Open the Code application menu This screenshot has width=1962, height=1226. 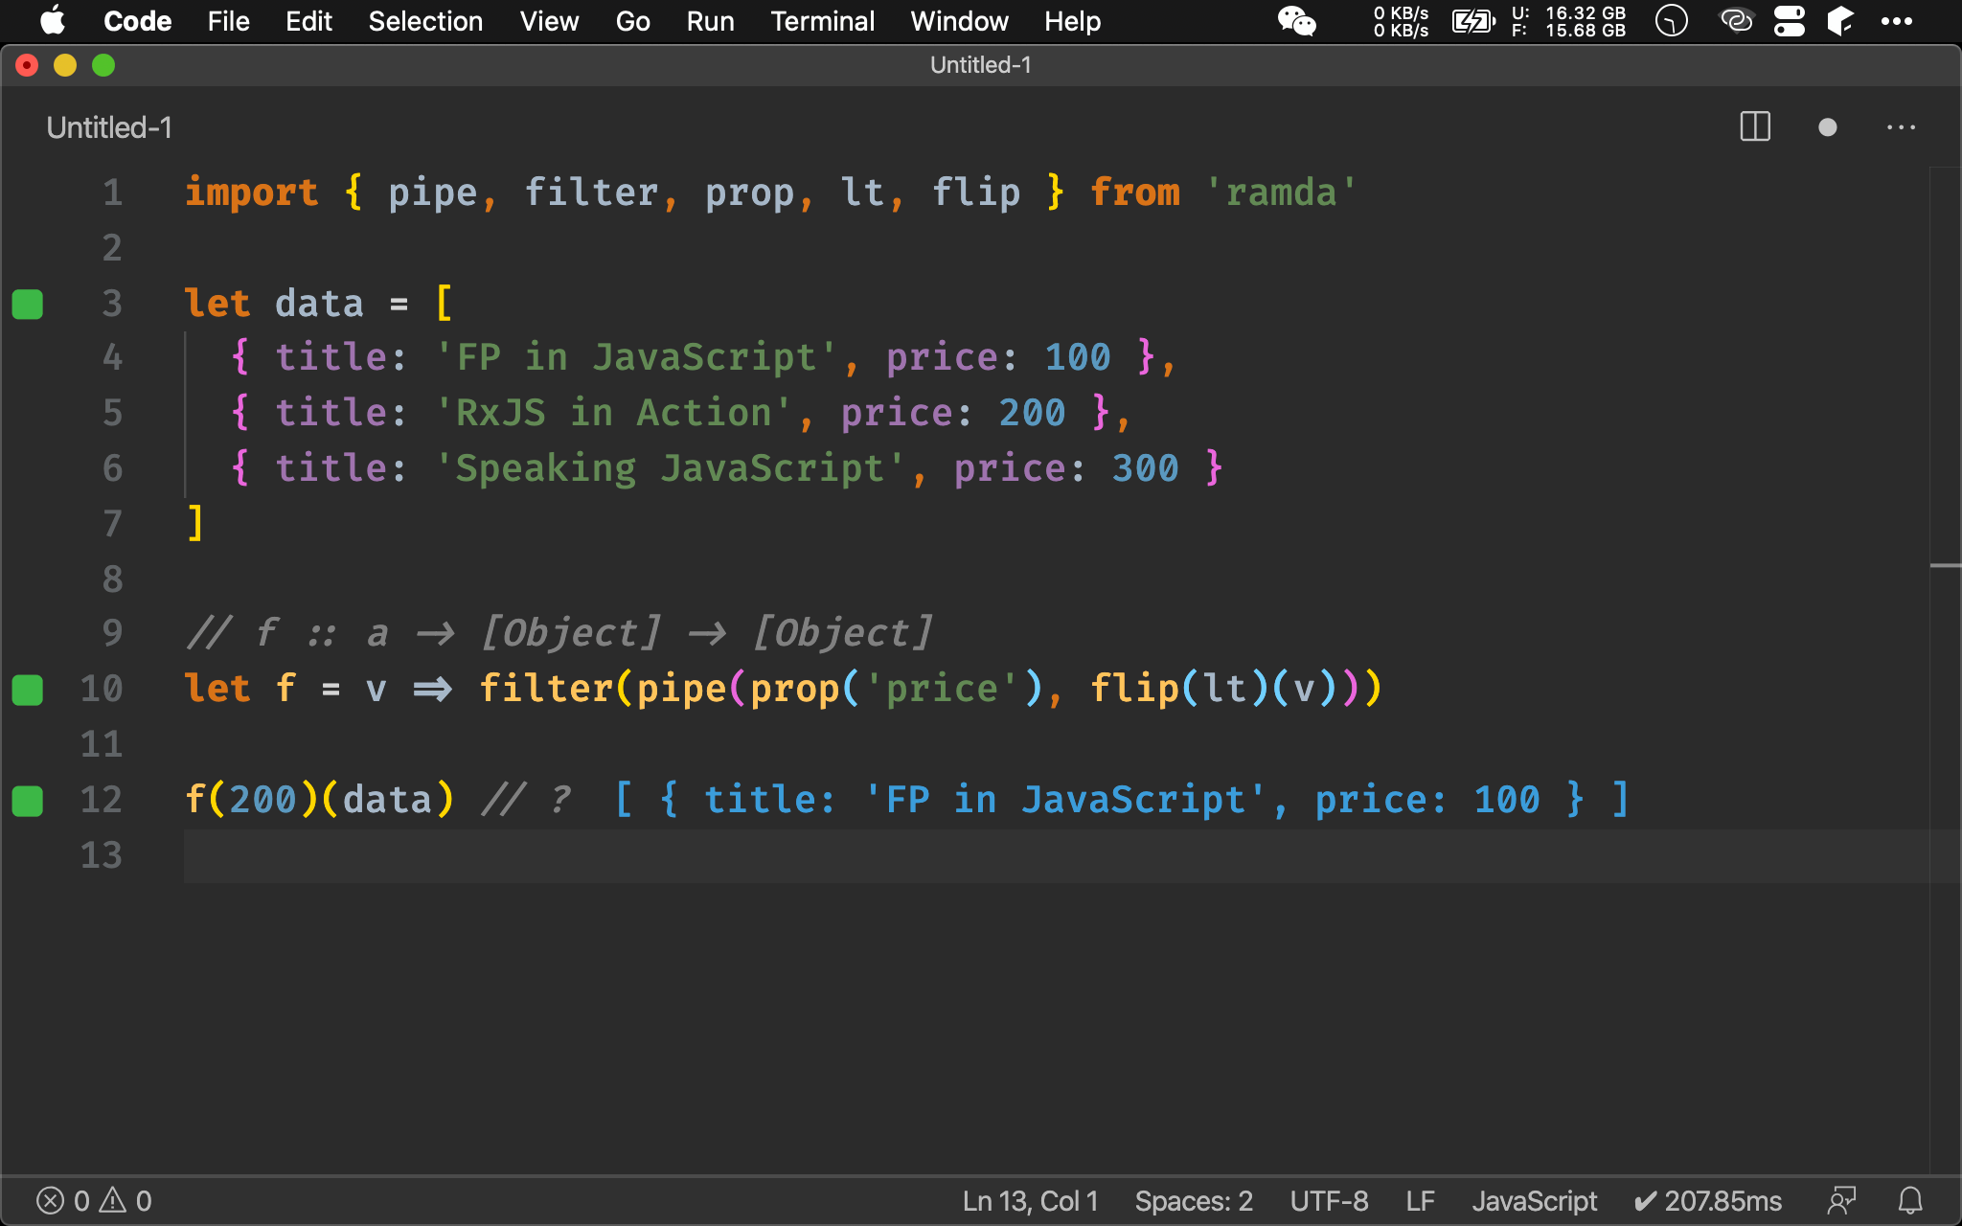click(x=137, y=21)
